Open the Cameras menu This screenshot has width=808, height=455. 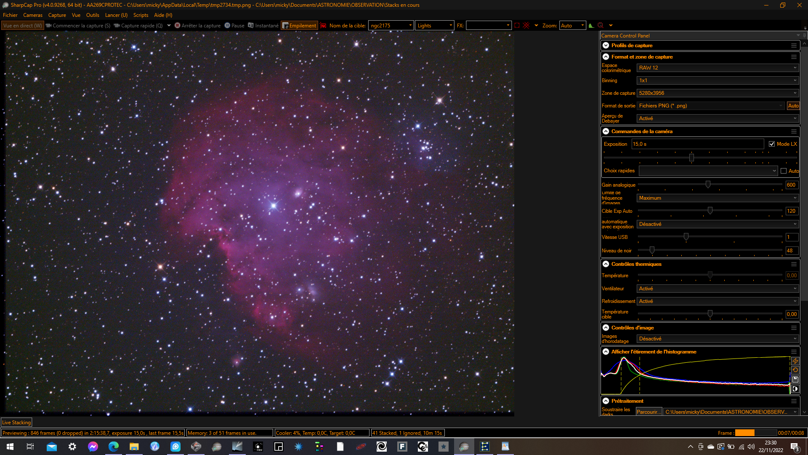[33, 15]
